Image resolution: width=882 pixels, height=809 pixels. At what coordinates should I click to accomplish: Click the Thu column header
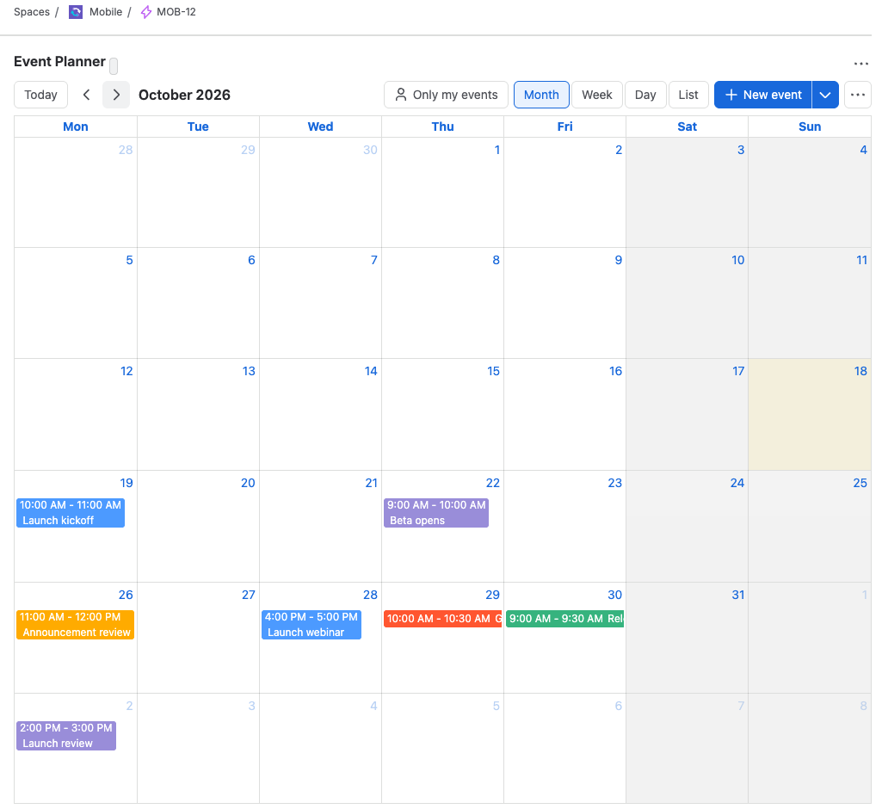click(442, 127)
